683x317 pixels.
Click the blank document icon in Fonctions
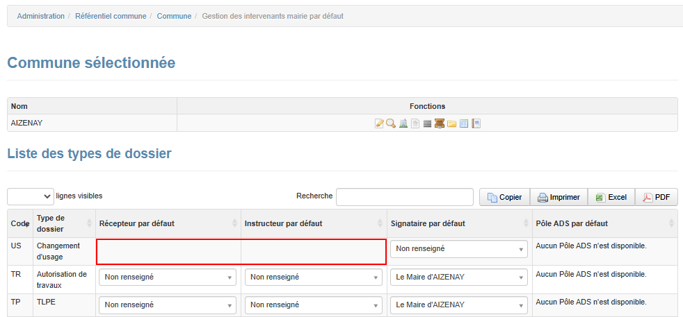(415, 123)
